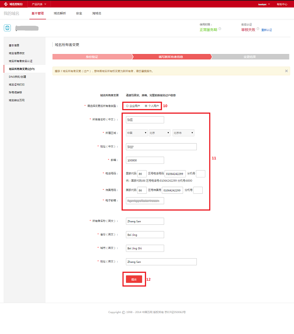This screenshot has width=294, height=334.
Task: Switch to the 域名解析 tab
Action: click(60, 13)
